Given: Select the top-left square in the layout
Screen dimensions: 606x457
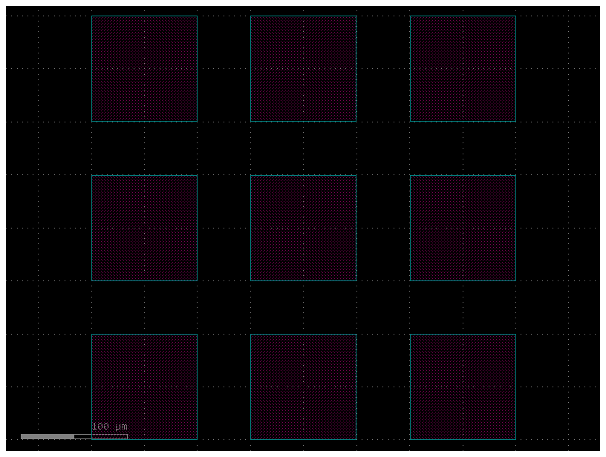Looking at the screenshot, I should (145, 69).
